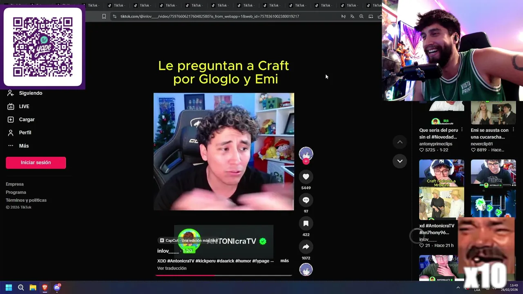
Task: Open Cargar in sidebar
Action: pos(21,119)
